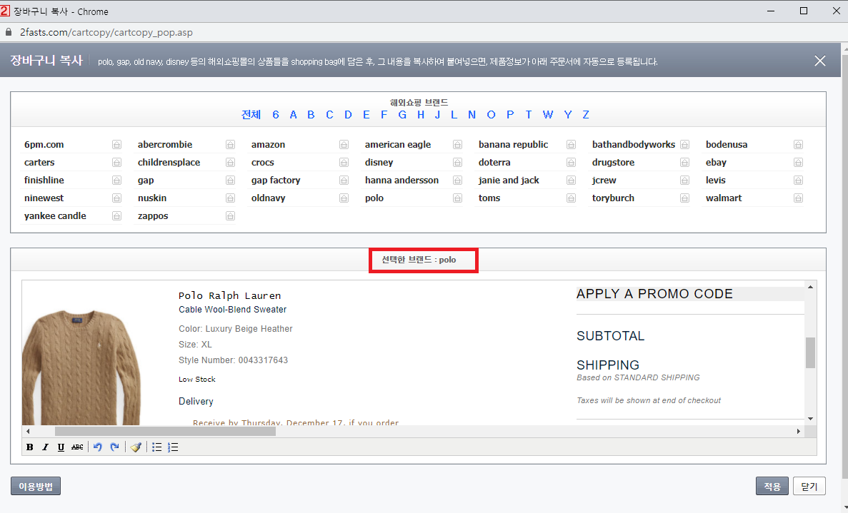
Task: Open the shopping bag icon next to carters
Action: 117,163
